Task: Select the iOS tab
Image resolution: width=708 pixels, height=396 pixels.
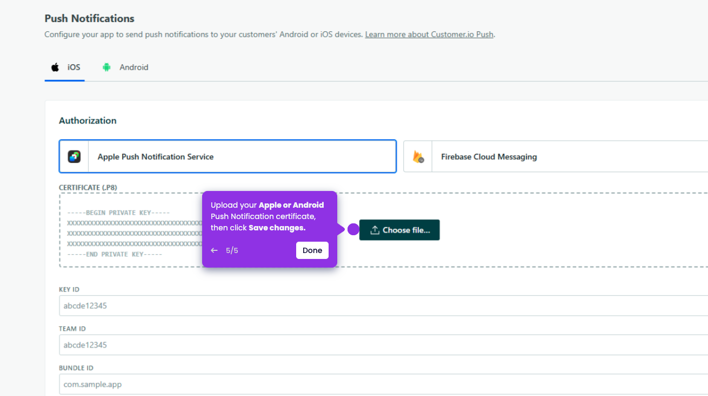Action: (x=65, y=67)
